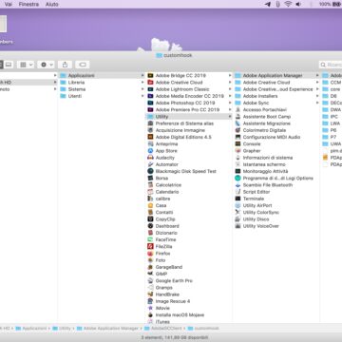Click the Share toolbar button
The image size is (342, 342).
[65, 65]
